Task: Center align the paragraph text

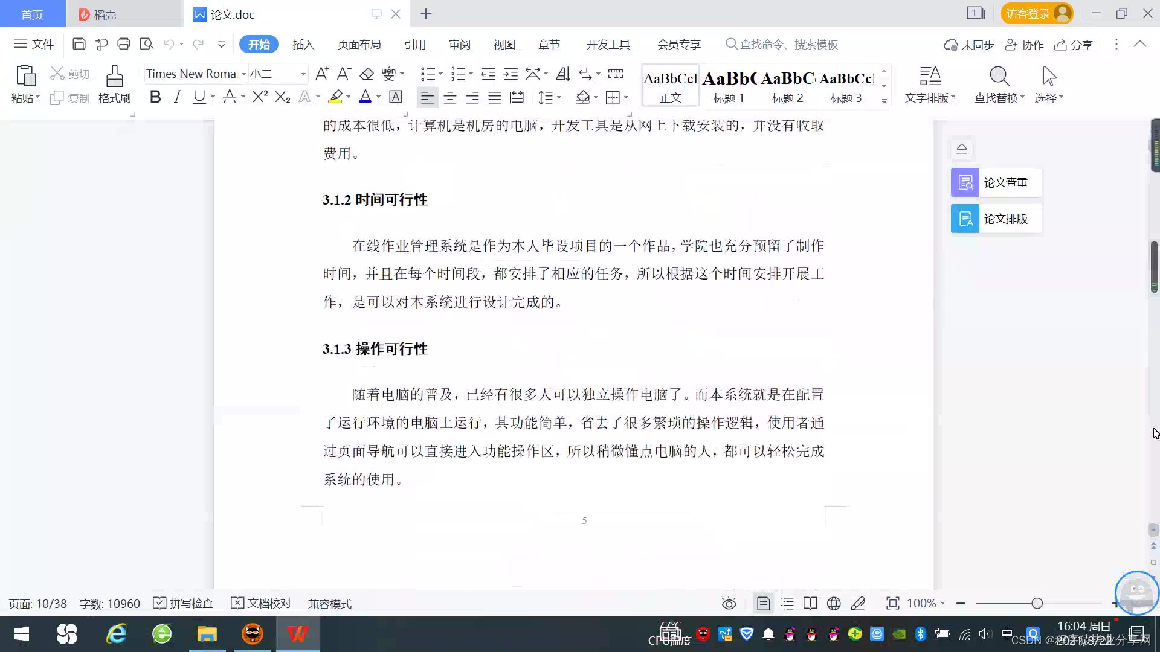Action: coord(449,97)
